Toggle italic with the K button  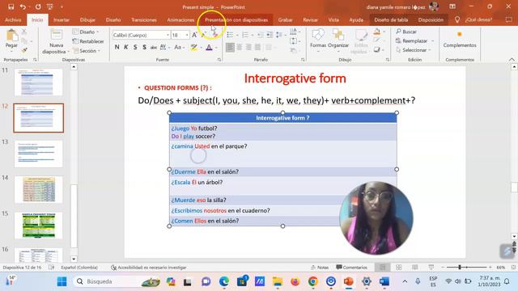[x=126, y=47]
